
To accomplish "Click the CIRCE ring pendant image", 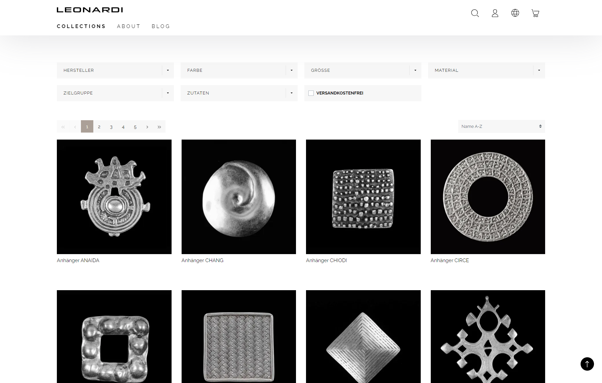I will (x=488, y=197).
